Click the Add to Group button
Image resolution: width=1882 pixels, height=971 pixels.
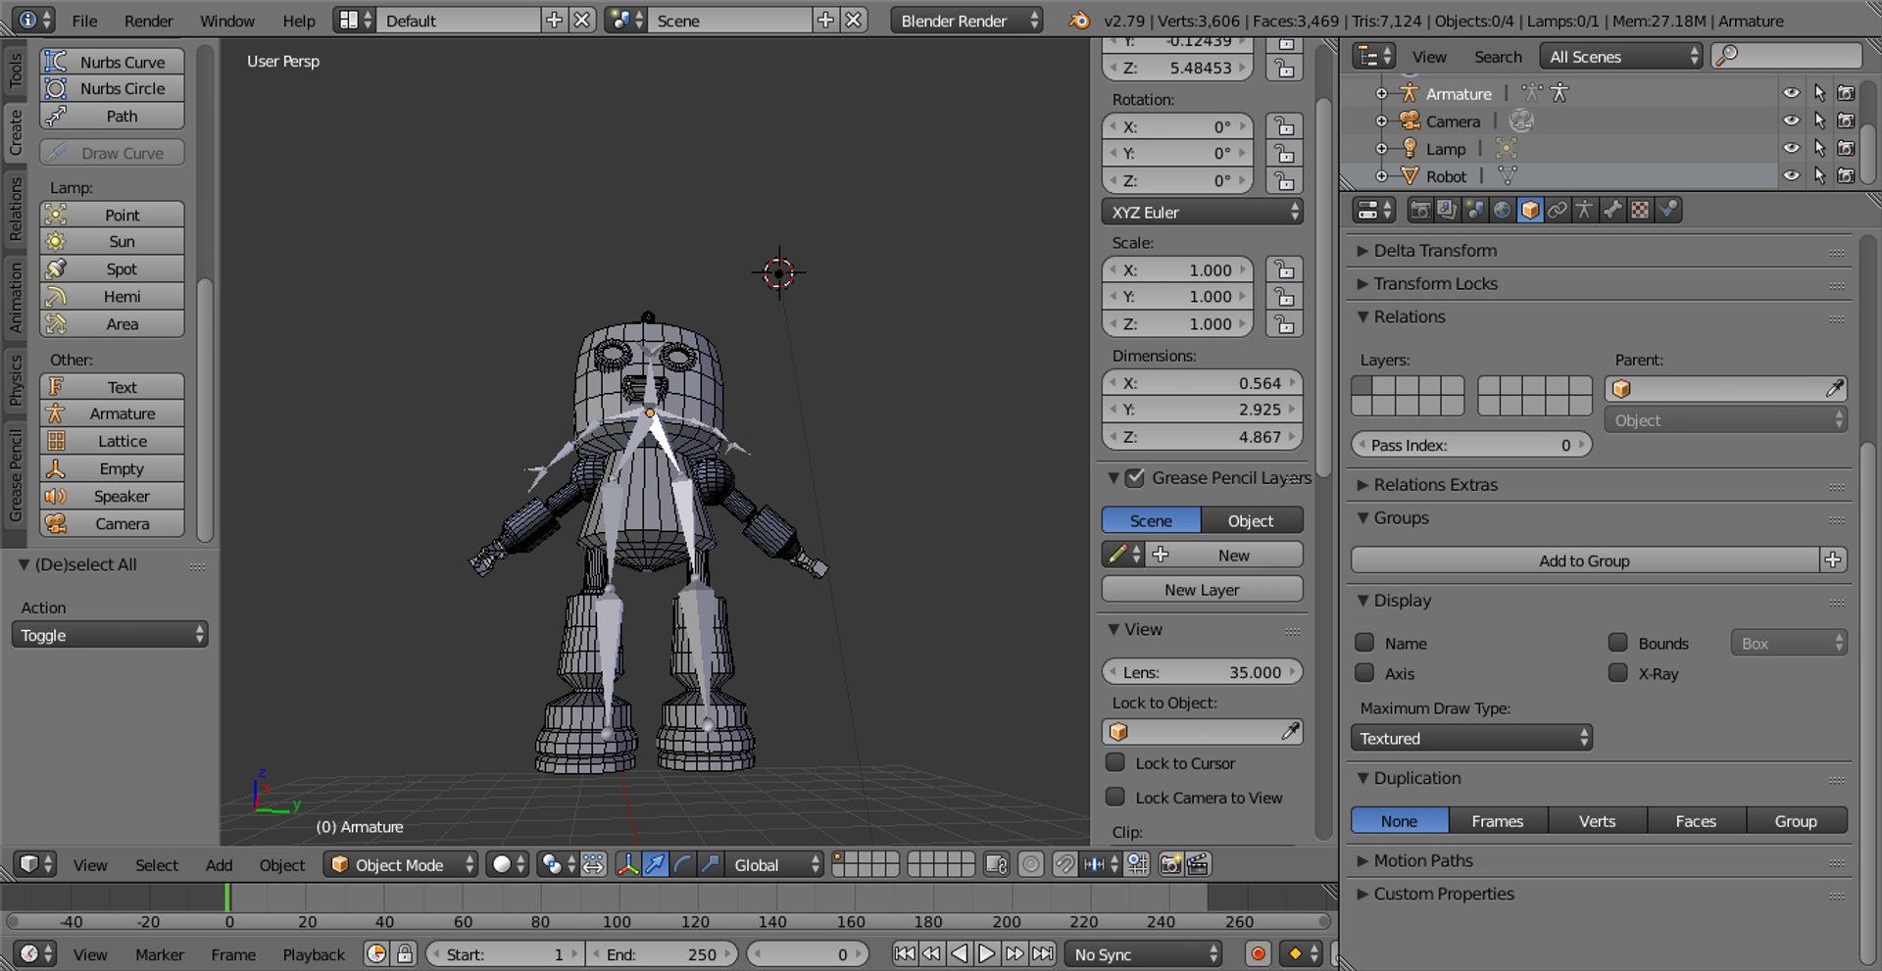pos(1584,560)
